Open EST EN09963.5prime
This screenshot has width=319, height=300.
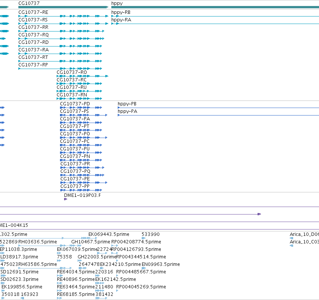click(161, 264)
